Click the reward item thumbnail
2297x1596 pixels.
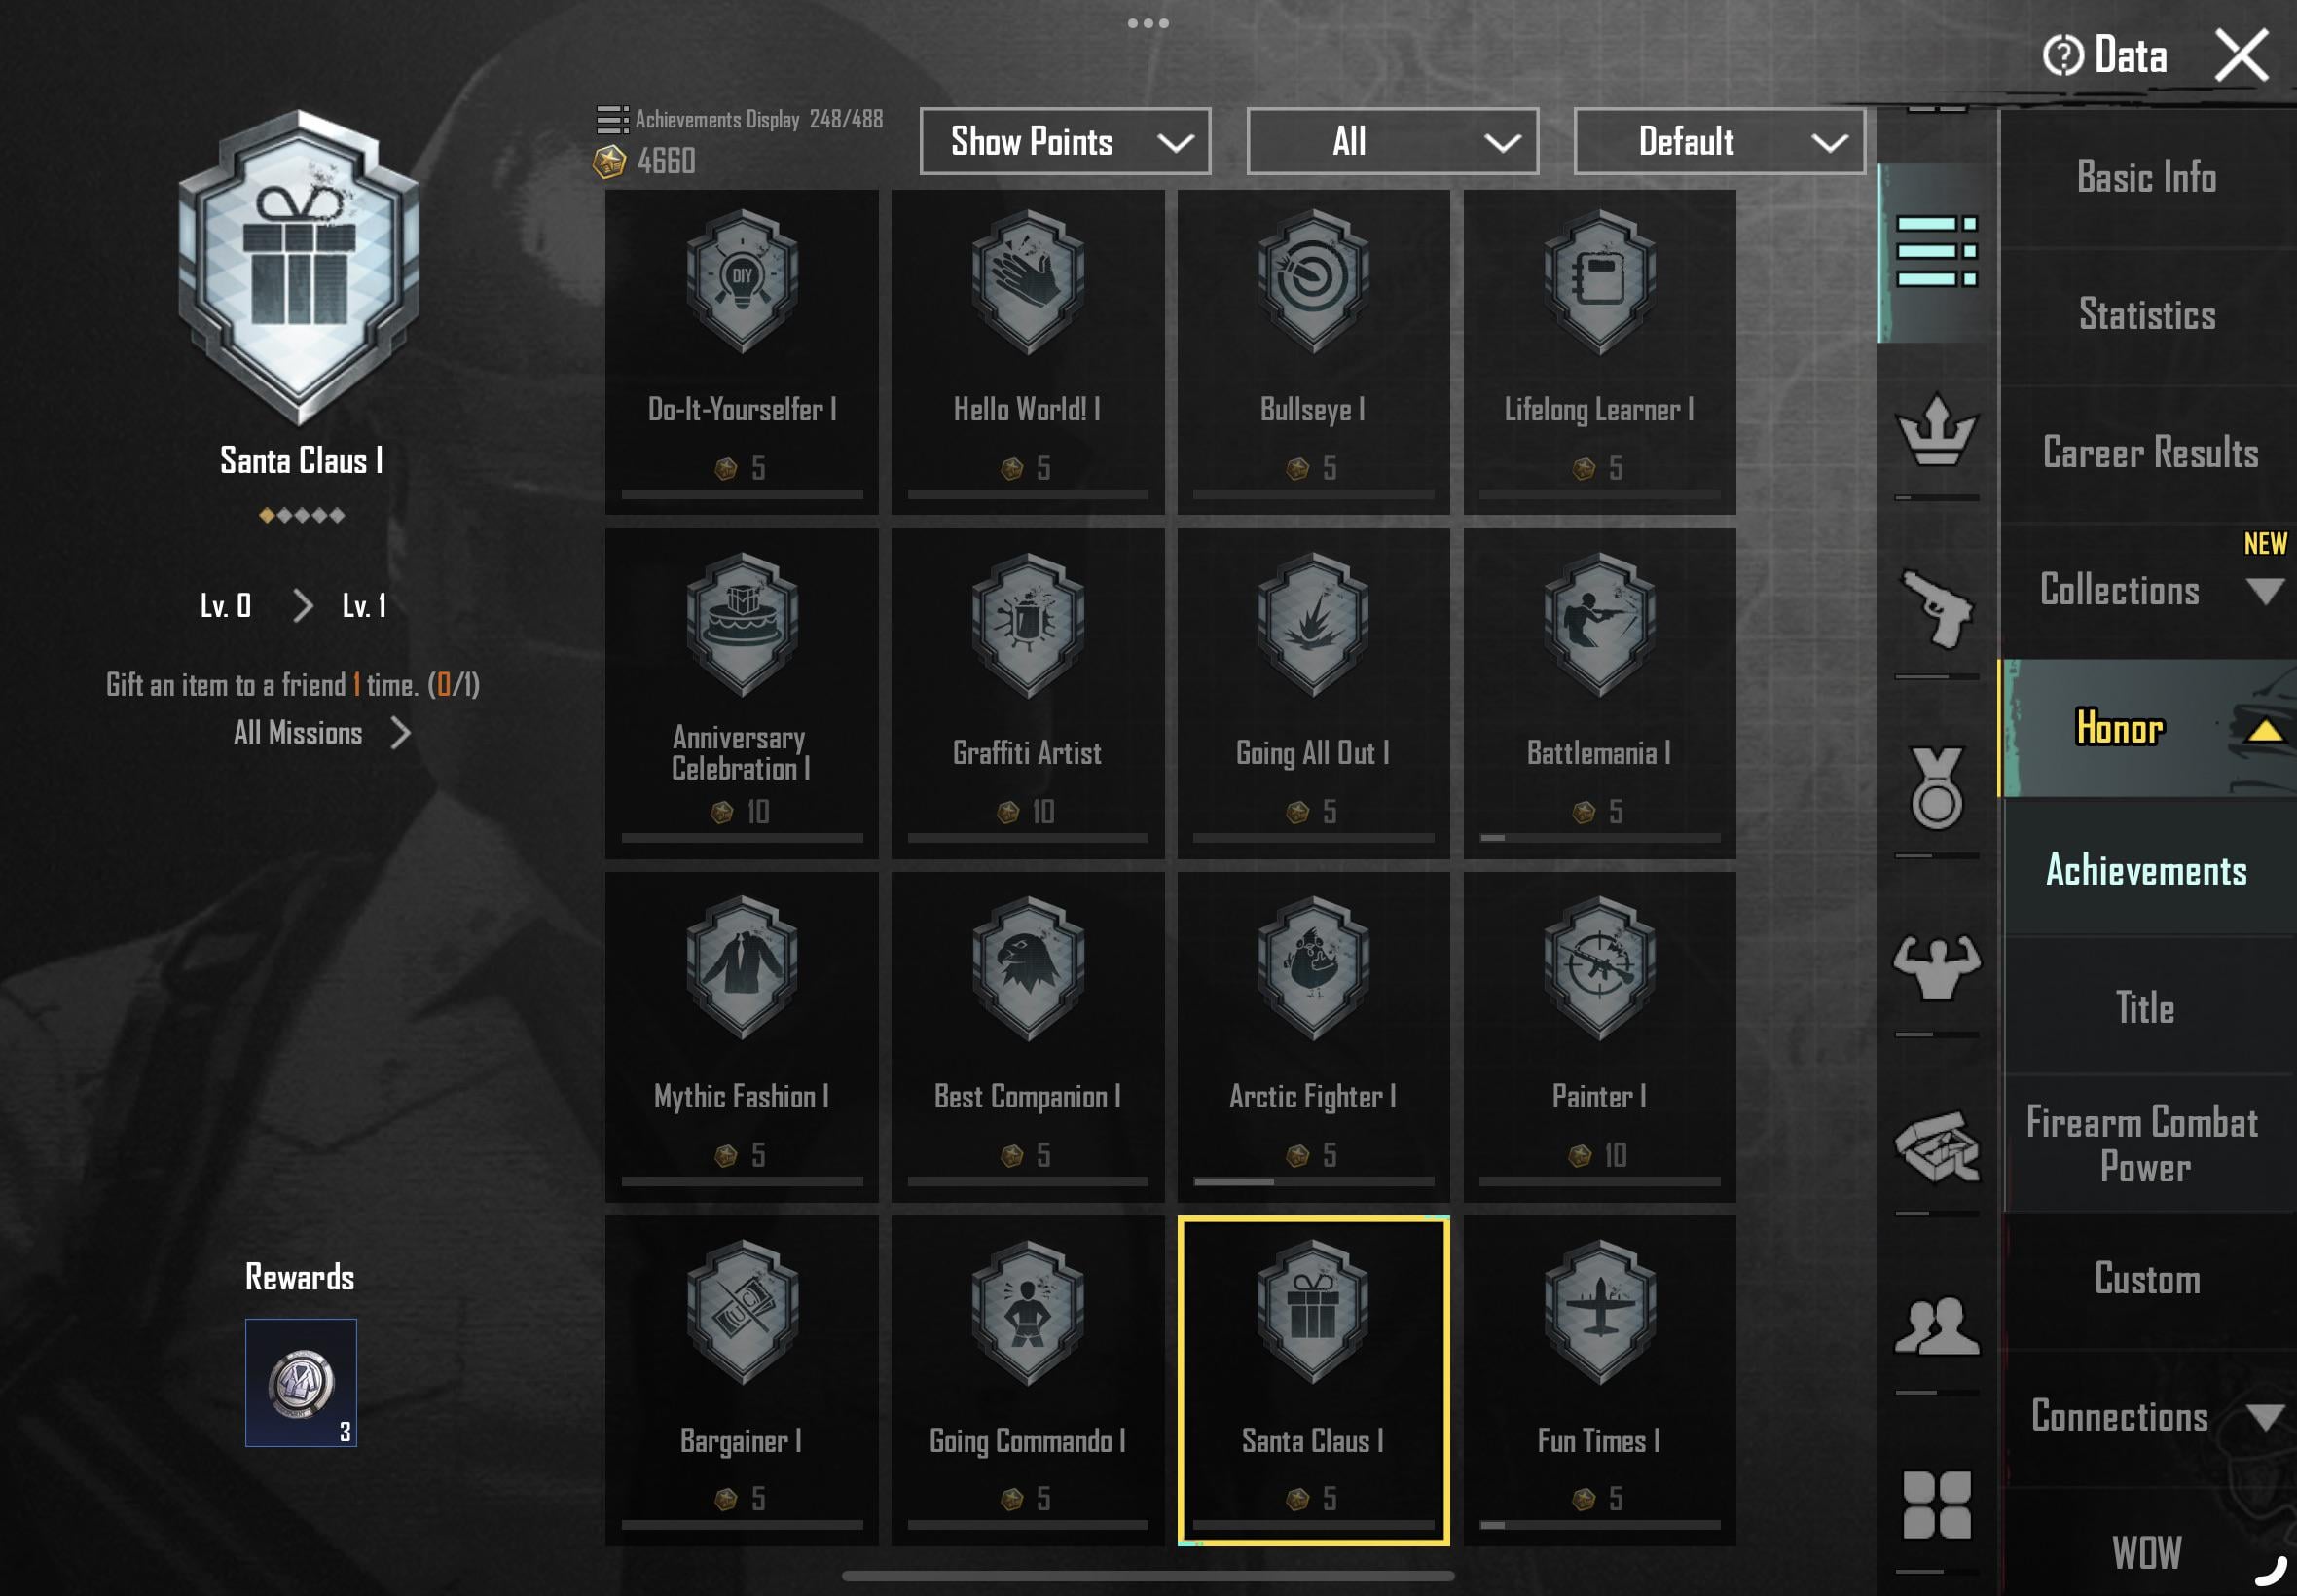tap(301, 1382)
